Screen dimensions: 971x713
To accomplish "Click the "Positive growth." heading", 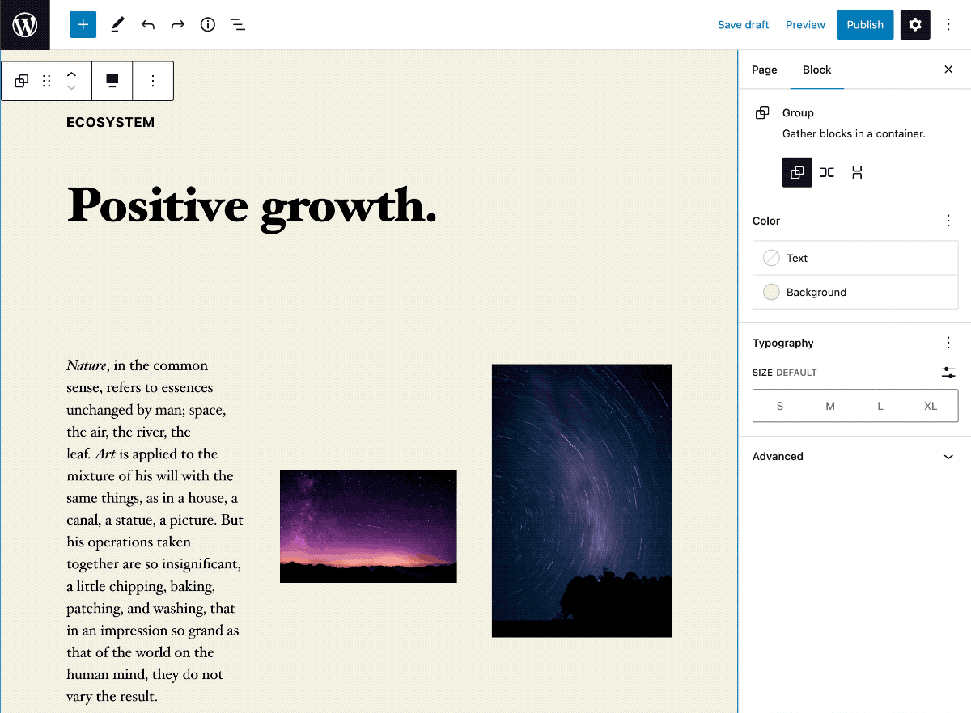I will (x=252, y=206).
